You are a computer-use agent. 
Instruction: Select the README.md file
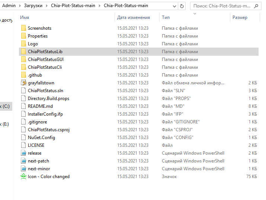[x=40, y=106]
